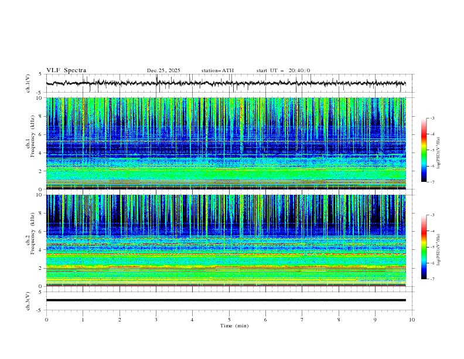The image size is (464, 359).
Task: Click the "-3" label on ch.2 color bar
Action: [432, 215]
